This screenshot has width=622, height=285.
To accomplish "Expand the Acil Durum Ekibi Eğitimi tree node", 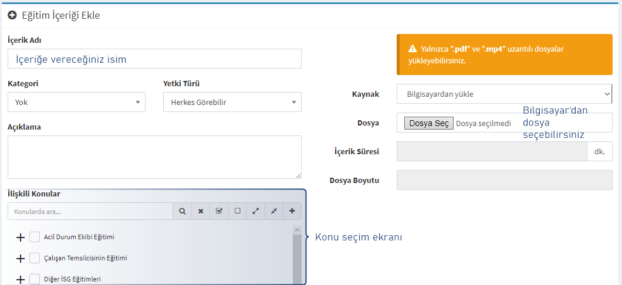I will [20, 238].
